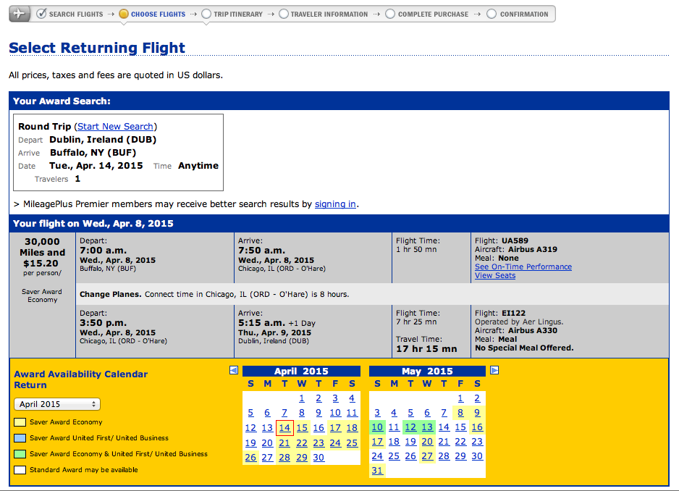The height and width of the screenshot is (491, 679).
Task: Click the Search Flights step checkmark
Action: tap(42, 14)
